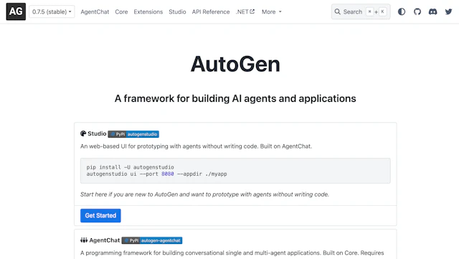Image resolution: width=459 pixels, height=259 pixels.
Task: Go to the Core section
Action: [121, 11]
